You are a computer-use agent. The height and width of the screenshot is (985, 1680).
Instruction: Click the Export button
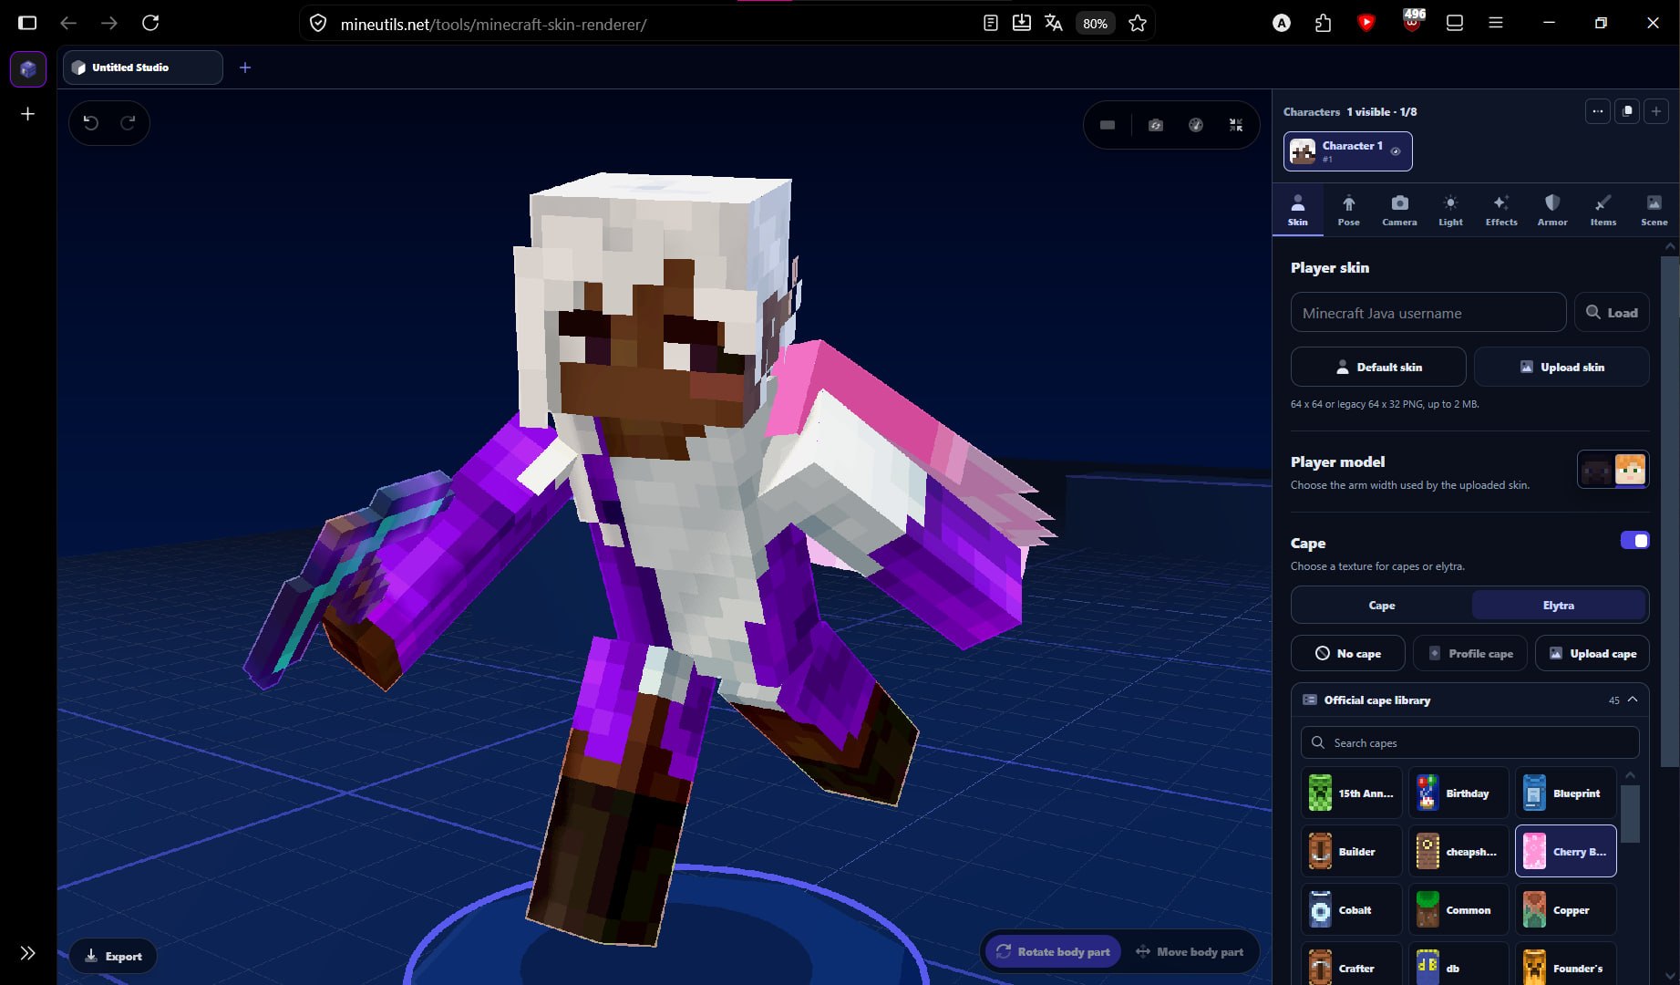(113, 956)
